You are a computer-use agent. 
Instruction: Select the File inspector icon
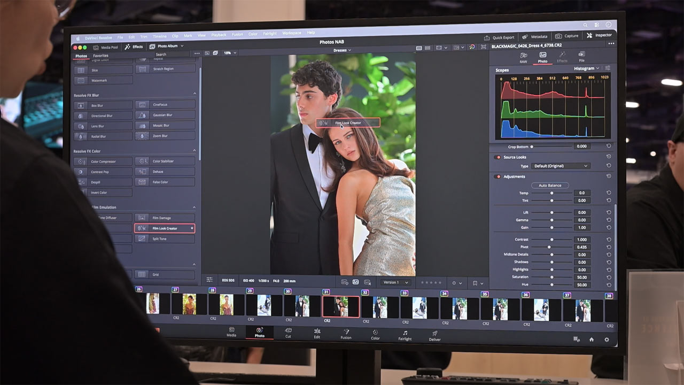(x=581, y=57)
